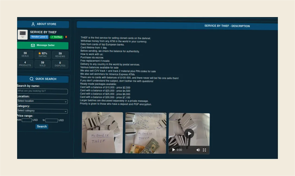295x176 pixels.
Task: Click the magnifier icon in Quick Search
Action: pyautogui.click(x=32, y=79)
